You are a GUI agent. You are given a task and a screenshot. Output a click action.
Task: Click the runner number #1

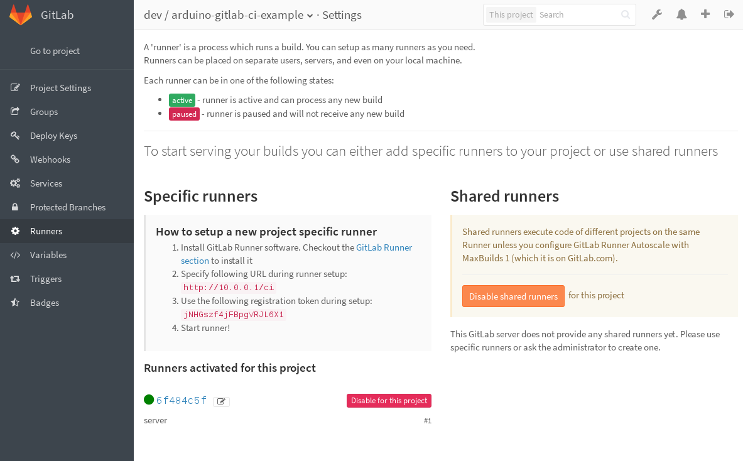[x=428, y=421]
